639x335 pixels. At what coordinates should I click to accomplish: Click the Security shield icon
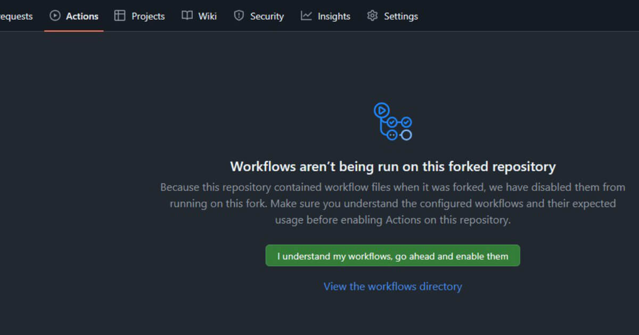[x=239, y=16]
